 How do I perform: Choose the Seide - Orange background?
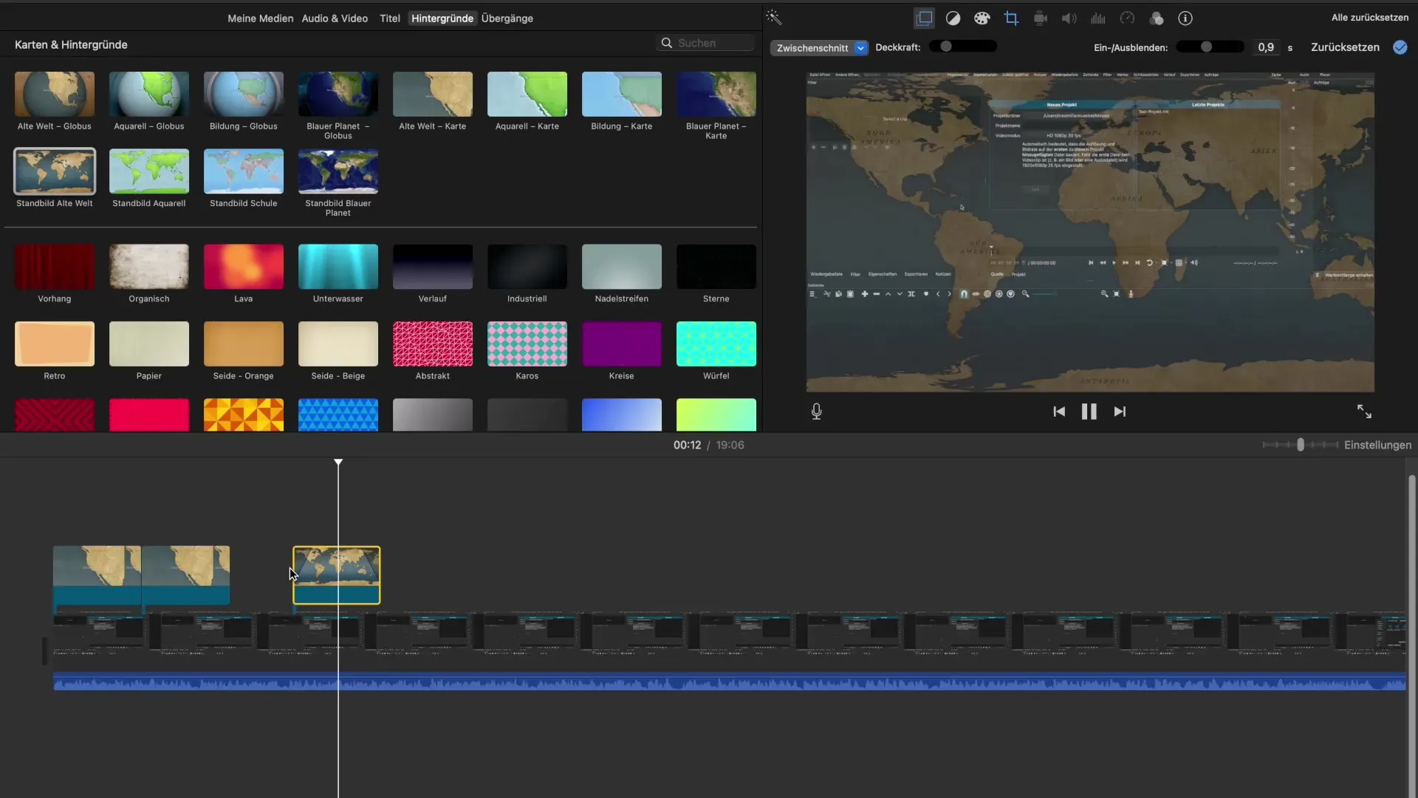click(244, 344)
